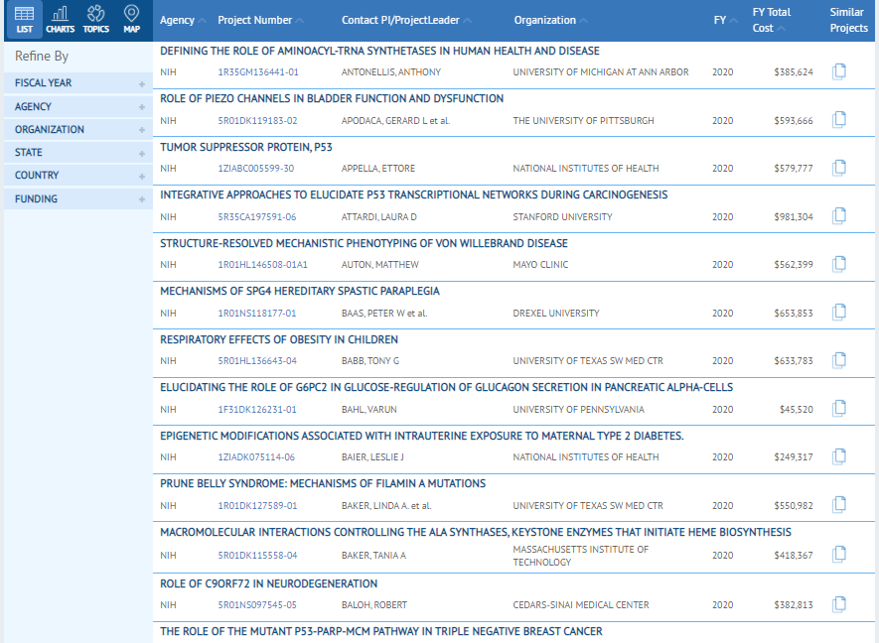This screenshot has width=879, height=643.
Task: Open project number 1R01HL146508-01A1
Action: 262,265
